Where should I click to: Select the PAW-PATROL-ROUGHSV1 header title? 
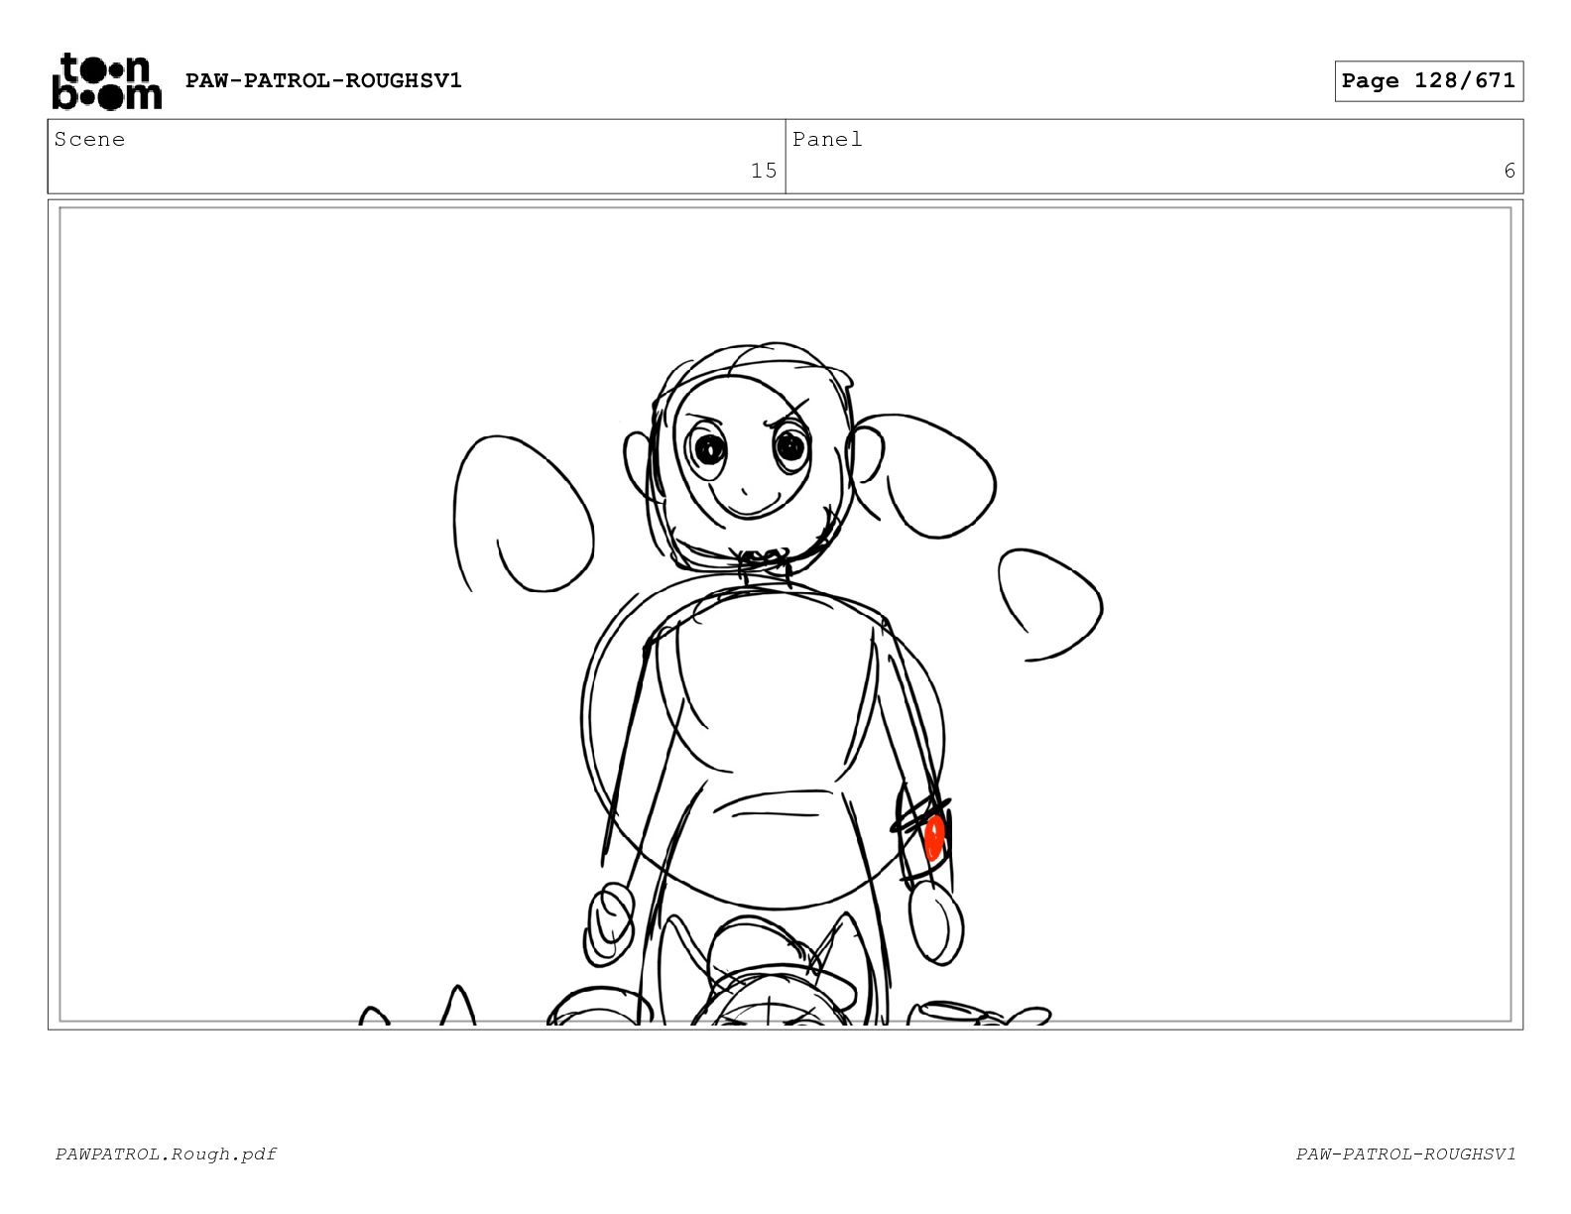[x=323, y=80]
